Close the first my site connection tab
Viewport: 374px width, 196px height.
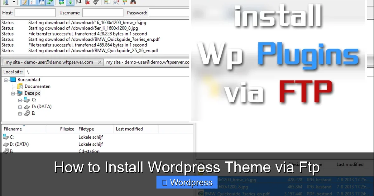99,62
